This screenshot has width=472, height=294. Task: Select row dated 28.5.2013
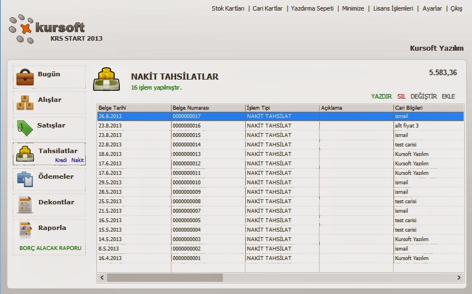[280, 192]
